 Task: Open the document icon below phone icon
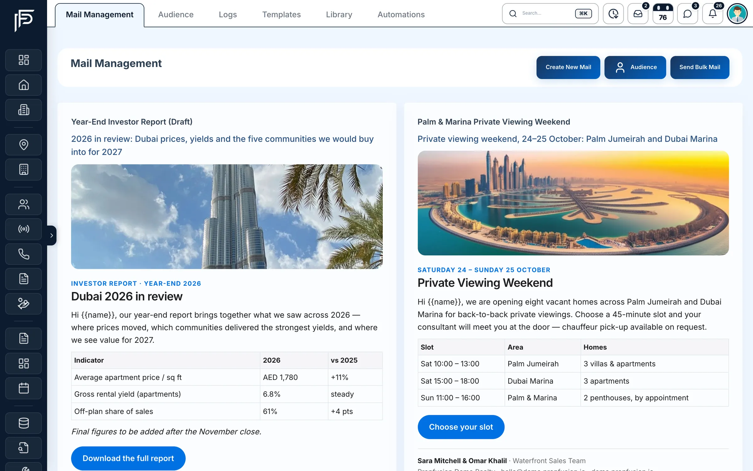[24, 279]
